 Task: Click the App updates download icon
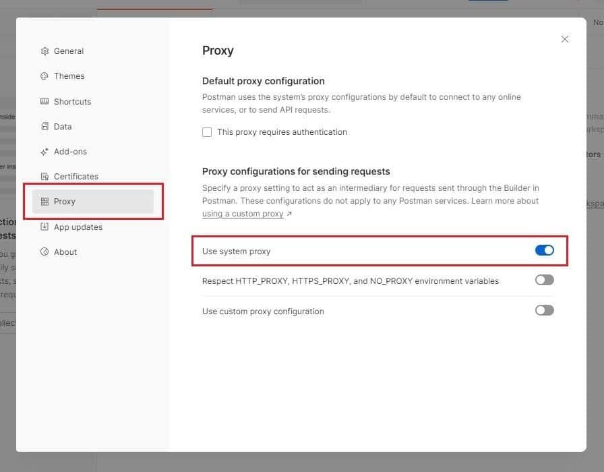44,227
